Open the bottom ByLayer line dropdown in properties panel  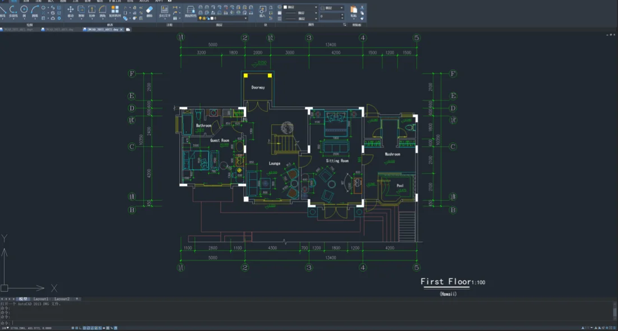pos(300,18)
